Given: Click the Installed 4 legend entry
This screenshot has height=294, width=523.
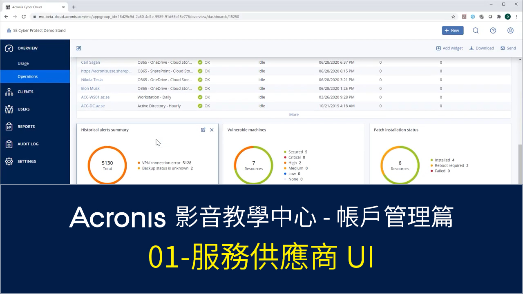Looking at the screenshot, I should 443,160.
